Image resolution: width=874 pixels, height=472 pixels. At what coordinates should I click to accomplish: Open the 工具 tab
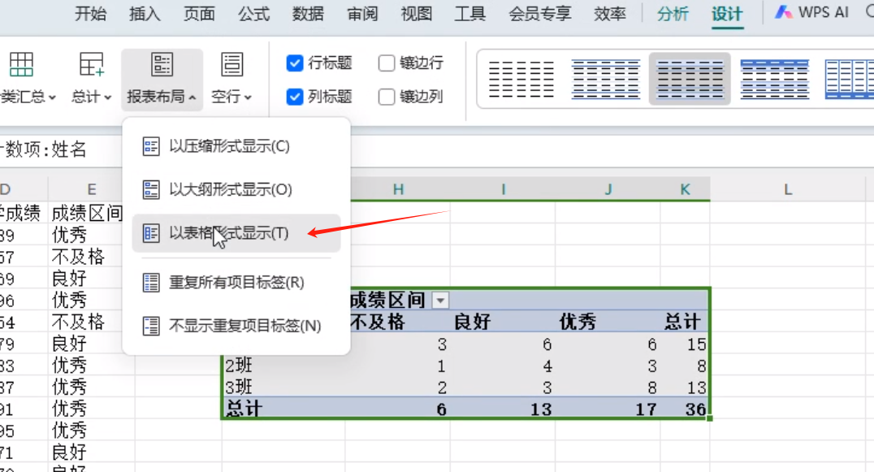tap(469, 13)
